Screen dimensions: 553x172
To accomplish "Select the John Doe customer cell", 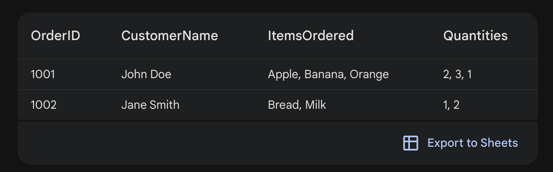I will click(x=146, y=74).
